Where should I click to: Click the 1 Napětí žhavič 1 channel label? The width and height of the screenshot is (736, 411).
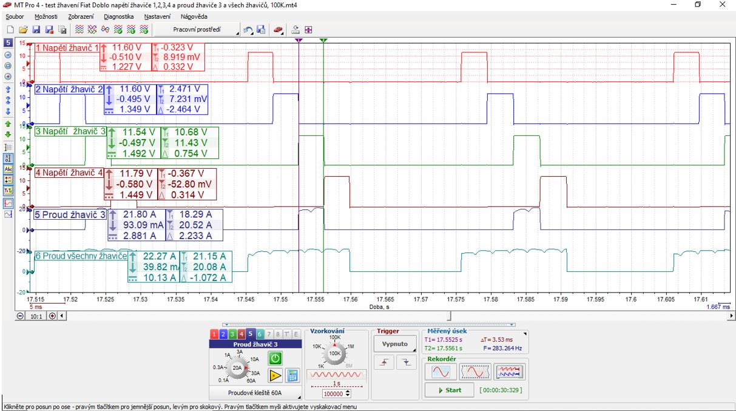pos(67,47)
